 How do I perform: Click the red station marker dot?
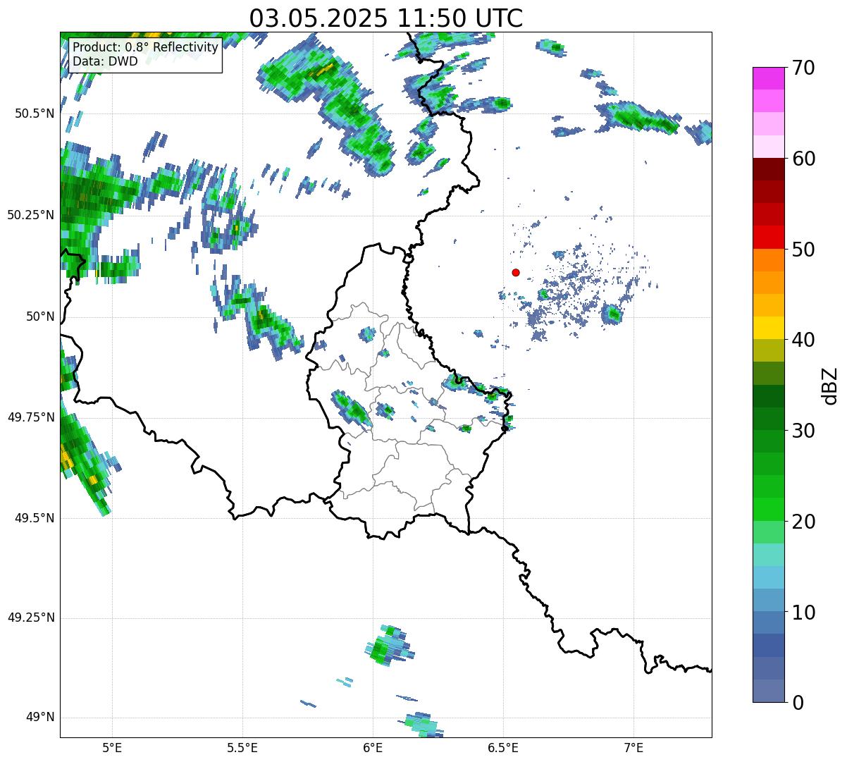point(516,272)
